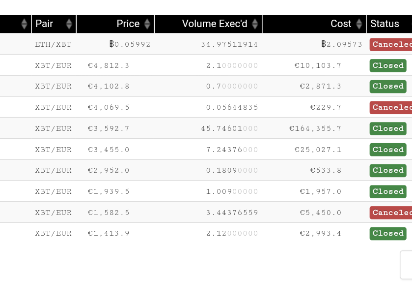Image resolution: width=412 pixels, height=308 pixels.
Task: Click the Pair column header label
Action: [x=44, y=24]
